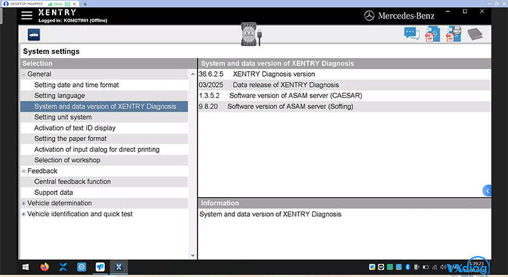Click the selection list scroll-up arrow
508x277 pixels.
pos(193,74)
